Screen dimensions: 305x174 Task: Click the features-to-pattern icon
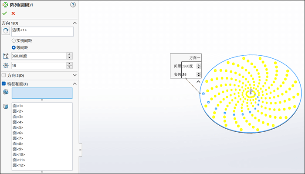click(6, 92)
